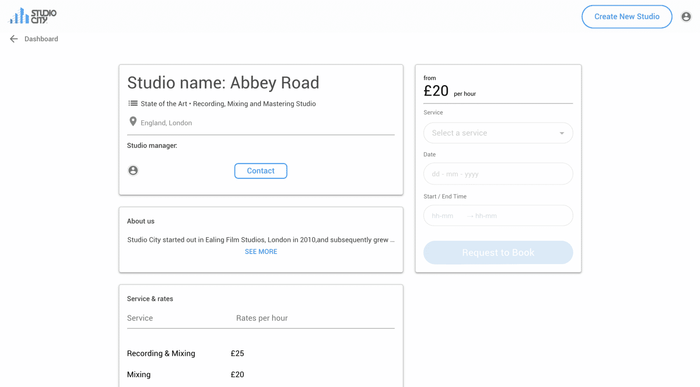Select the Recording & Mixing service row
700x387 pixels.
(261, 354)
